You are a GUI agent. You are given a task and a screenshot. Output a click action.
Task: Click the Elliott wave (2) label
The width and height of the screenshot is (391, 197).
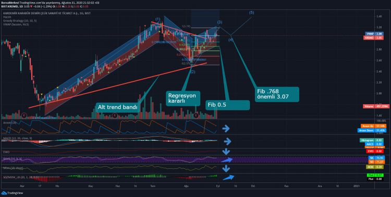pyautogui.click(x=193, y=72)
